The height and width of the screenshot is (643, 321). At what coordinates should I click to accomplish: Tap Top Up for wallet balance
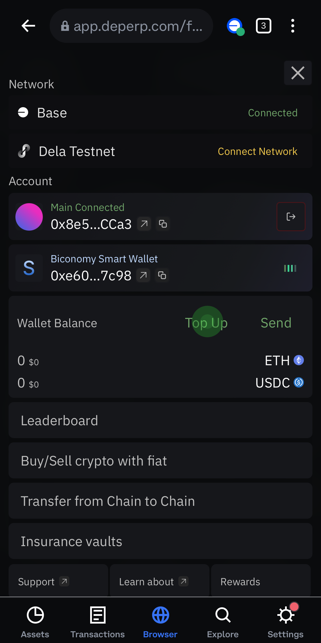click(x=206, y=323)
